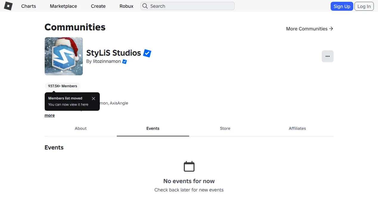Follow the More Communities link

coord(309,29)
